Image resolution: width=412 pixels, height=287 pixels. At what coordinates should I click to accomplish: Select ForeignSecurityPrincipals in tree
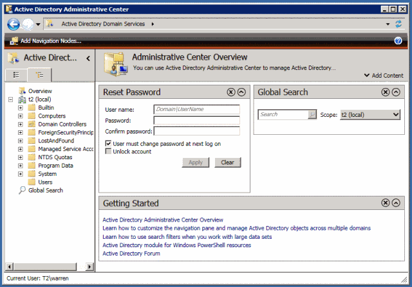pos(66,132)
